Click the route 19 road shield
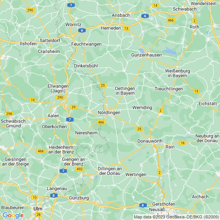 pos(33,100)
